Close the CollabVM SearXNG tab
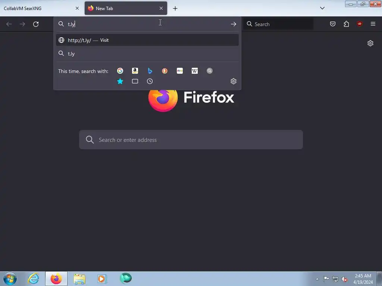 pos(77,8)
